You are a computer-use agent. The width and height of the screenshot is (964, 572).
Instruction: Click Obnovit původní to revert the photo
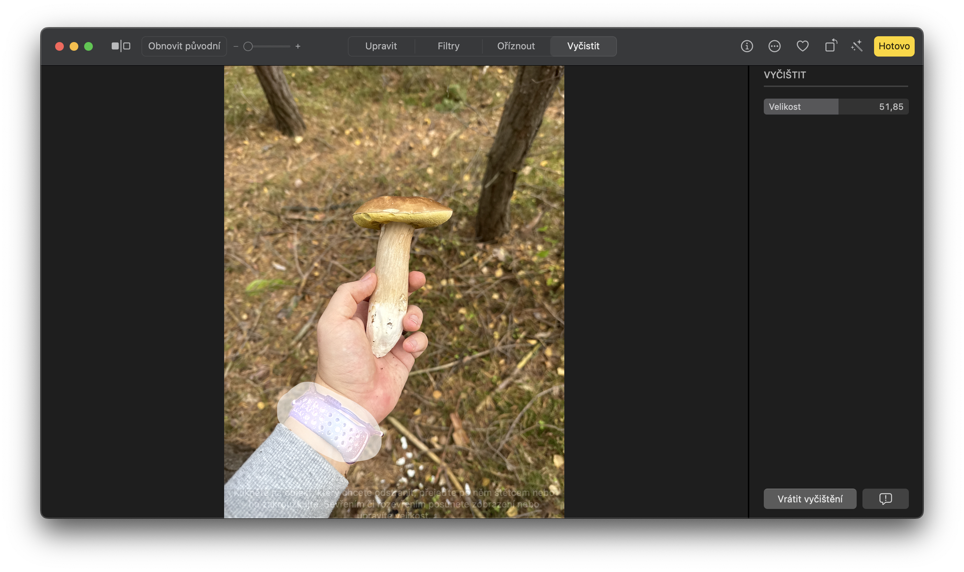(x=184, y=46)
